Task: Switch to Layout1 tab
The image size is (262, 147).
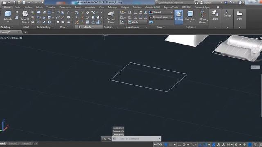Action: [x=13, y=143]
